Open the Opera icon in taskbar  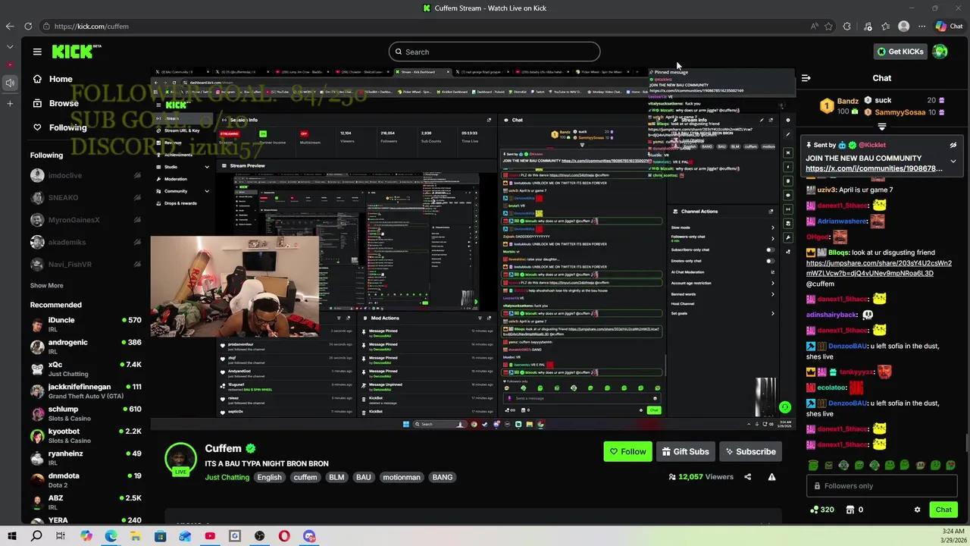click(x=284, y=536)
